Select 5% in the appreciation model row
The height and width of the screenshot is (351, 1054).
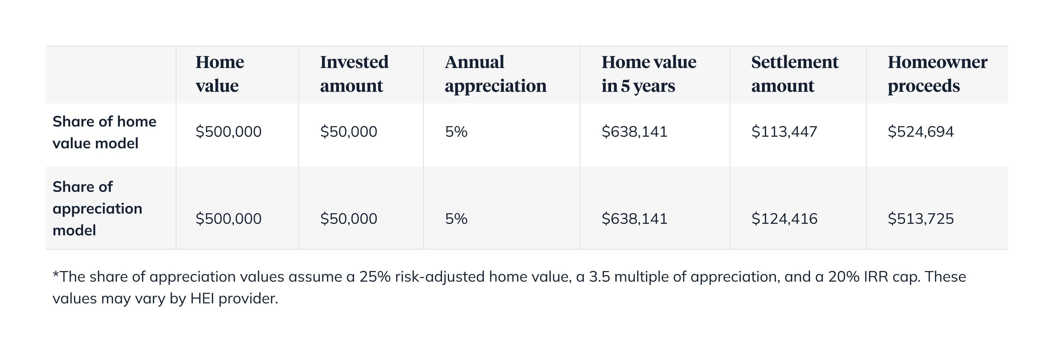coord(456,219)
